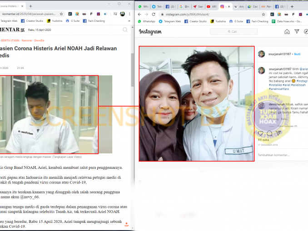The width and height of the screenshot is (308, 231).
Task: Open the #arielnoahfans hashtag
Action: (279, 89)
